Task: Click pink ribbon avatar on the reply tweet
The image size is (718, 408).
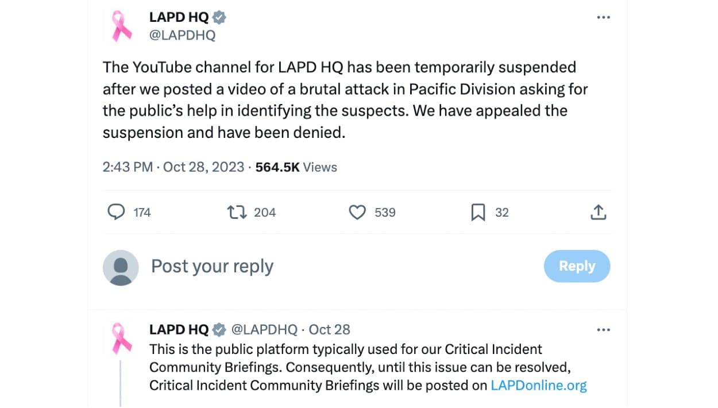Action: [x=121, y=338]
